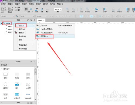The image size is (135, 105).
Task: Click the Cut scissors icon
Action: [x=12, y=8]
